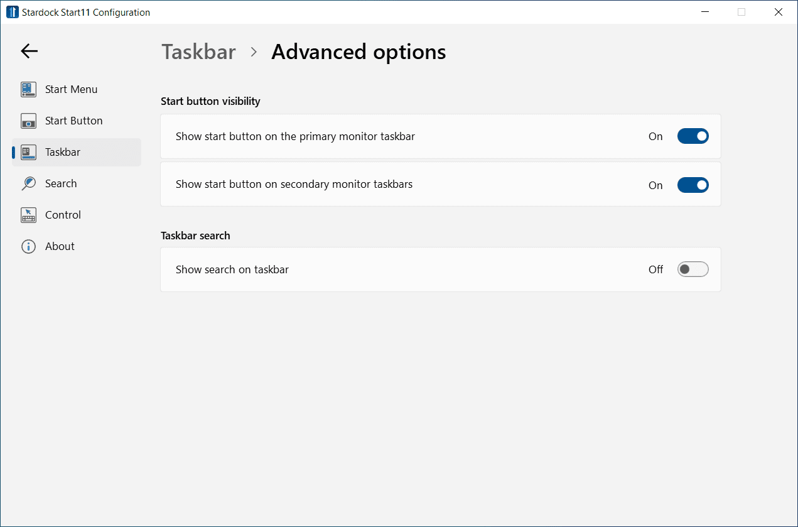Click the Start Menu sidebar icon
798x527 pixels.
tap(28, 89)
